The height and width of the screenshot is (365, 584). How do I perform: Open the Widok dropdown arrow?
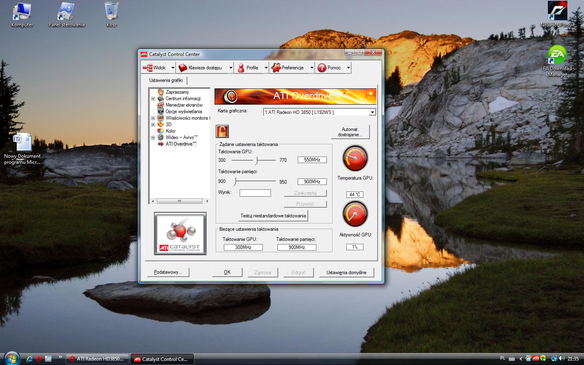173,68
